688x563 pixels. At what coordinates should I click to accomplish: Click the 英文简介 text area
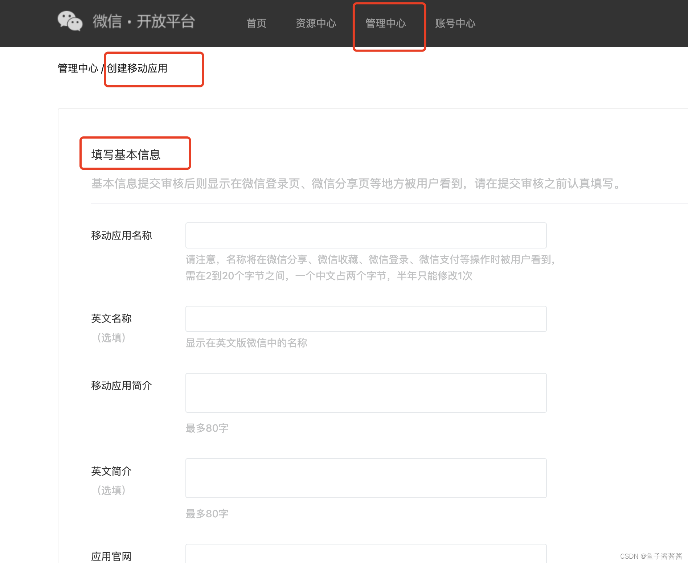365,478
